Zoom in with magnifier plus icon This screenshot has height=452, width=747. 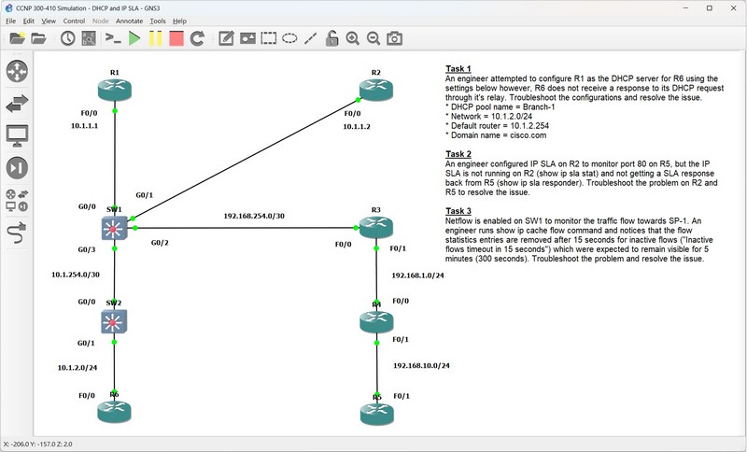tap(353, 38)
